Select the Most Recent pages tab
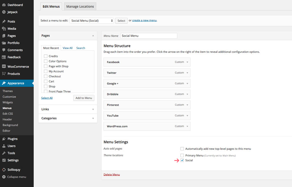Image resolution: width=292 pixels, height=187 pixels. tap(51, 48)
